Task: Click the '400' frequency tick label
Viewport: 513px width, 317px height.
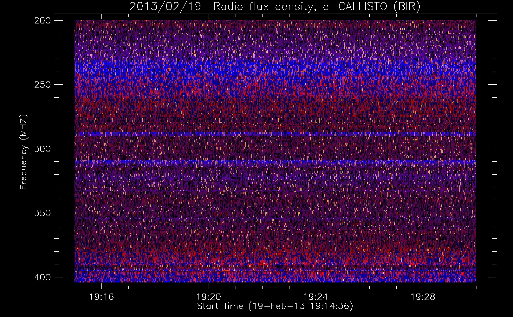Action: (42, 277)
